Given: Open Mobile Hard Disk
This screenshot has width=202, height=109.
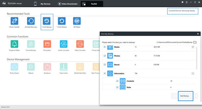Looking at the screenshot, I should point(80,67).
